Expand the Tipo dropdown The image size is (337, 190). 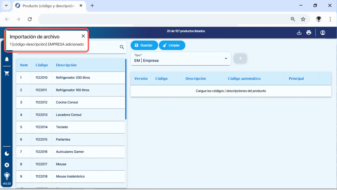(226, 59)
